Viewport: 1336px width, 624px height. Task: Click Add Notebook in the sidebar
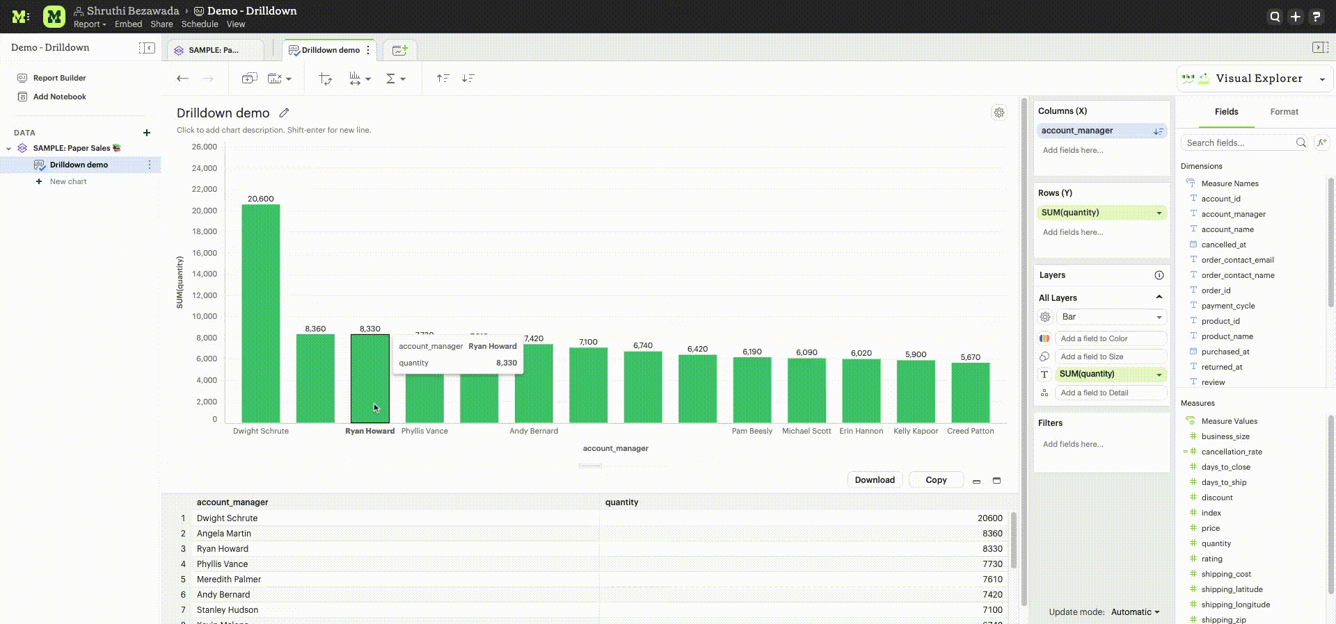point(59,97)
